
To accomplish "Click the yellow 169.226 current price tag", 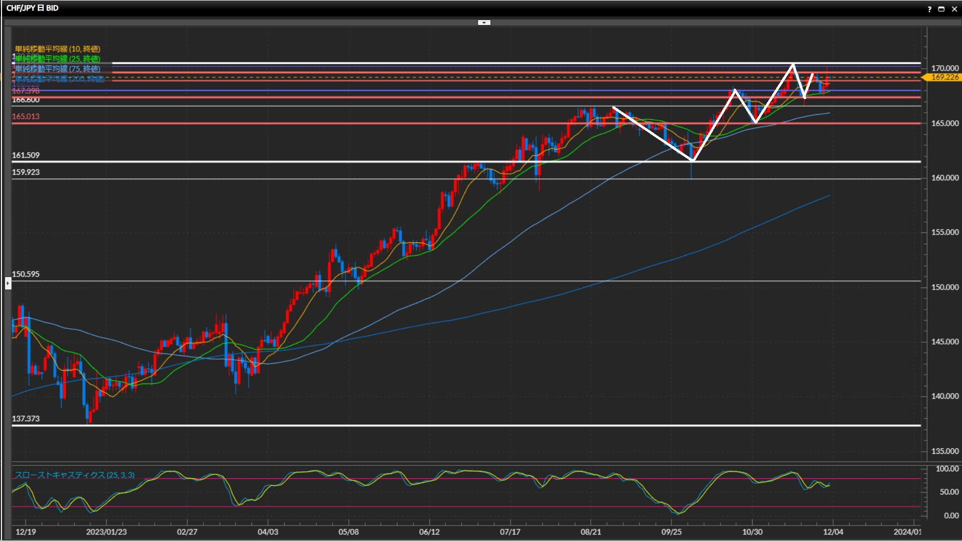I will tap(944, 77).
